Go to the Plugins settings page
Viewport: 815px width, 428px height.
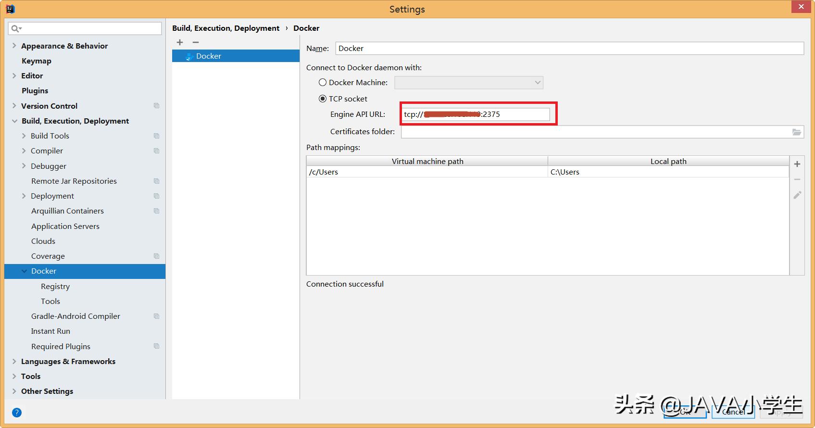tap(35, 90)
